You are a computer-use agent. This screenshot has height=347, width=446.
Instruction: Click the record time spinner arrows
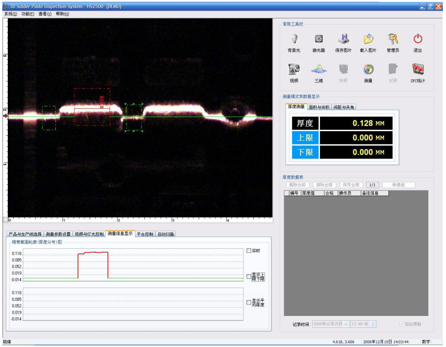click(x=373, y=324)
